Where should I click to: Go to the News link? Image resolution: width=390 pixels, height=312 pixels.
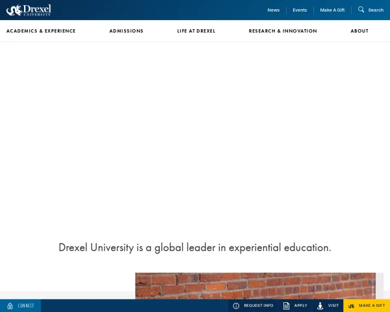273,10
